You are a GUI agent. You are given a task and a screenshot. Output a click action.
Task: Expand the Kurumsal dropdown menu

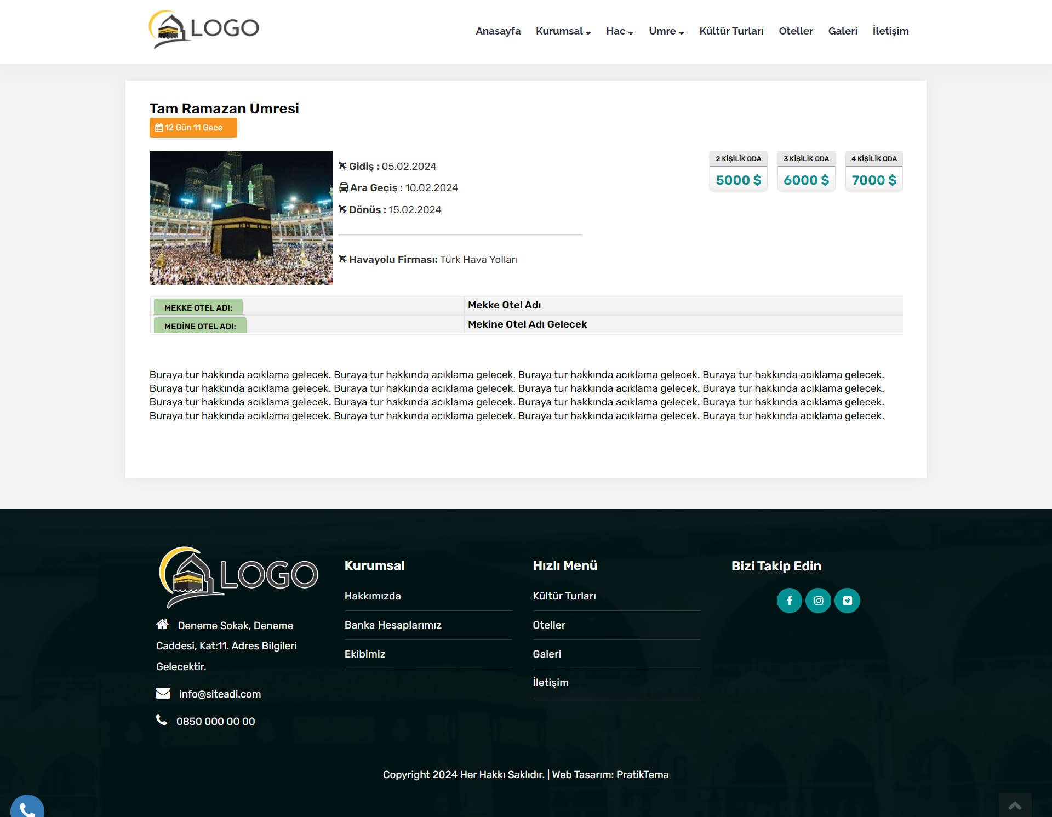click(x=563, y=31)
